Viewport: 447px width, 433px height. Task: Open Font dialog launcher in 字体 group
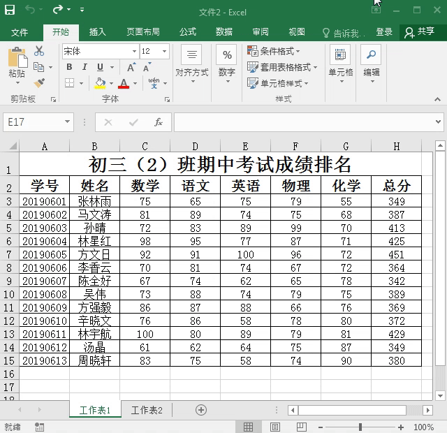pos(168,99)
